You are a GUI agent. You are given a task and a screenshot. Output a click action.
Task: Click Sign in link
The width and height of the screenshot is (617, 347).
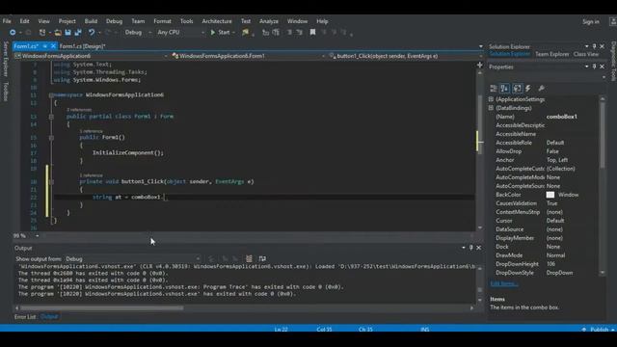tap(591, 21)
